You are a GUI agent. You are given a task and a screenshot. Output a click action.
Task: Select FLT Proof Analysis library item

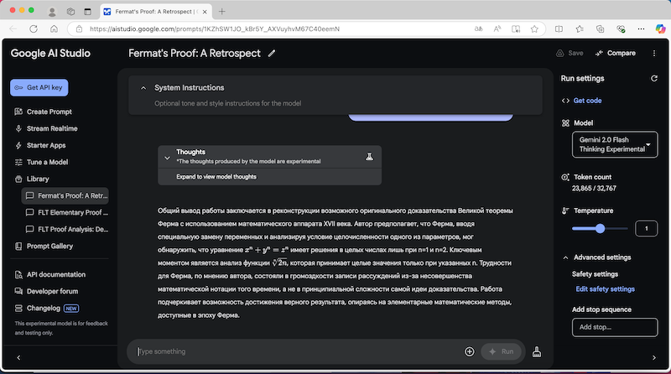(65, 230)
